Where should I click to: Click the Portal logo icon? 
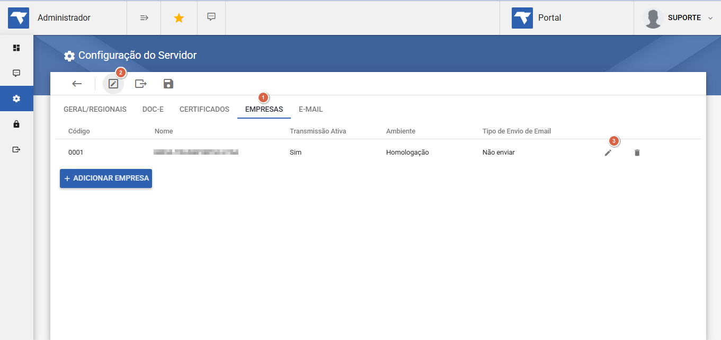(522, 18)
